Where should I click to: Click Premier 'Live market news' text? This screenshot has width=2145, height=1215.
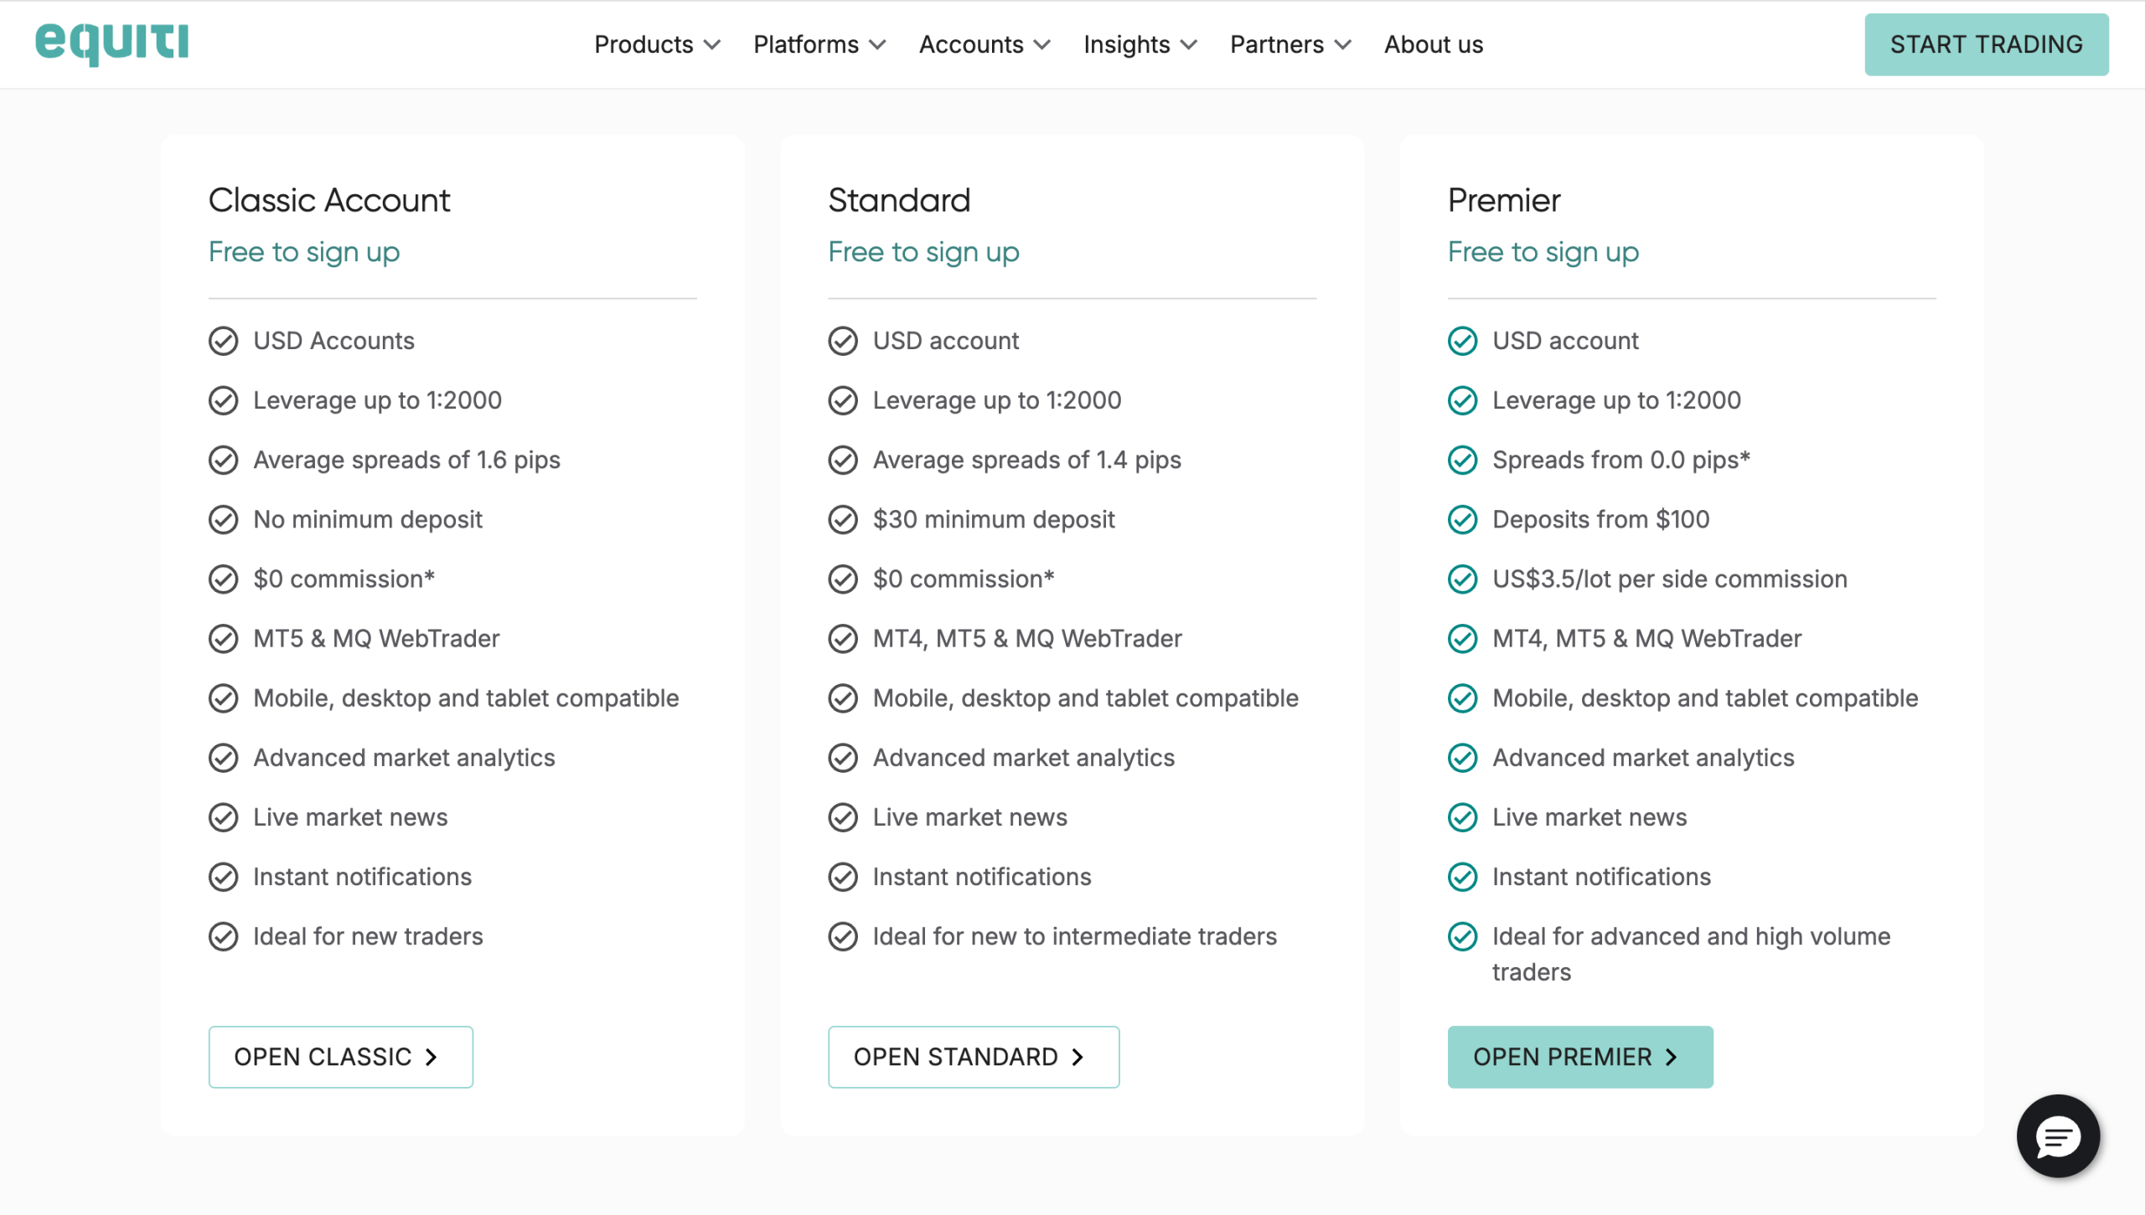(1589, 817)
